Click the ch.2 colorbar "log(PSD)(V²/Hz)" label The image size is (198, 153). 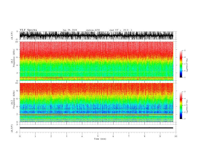pyautogui.click(x=187, y=106)
